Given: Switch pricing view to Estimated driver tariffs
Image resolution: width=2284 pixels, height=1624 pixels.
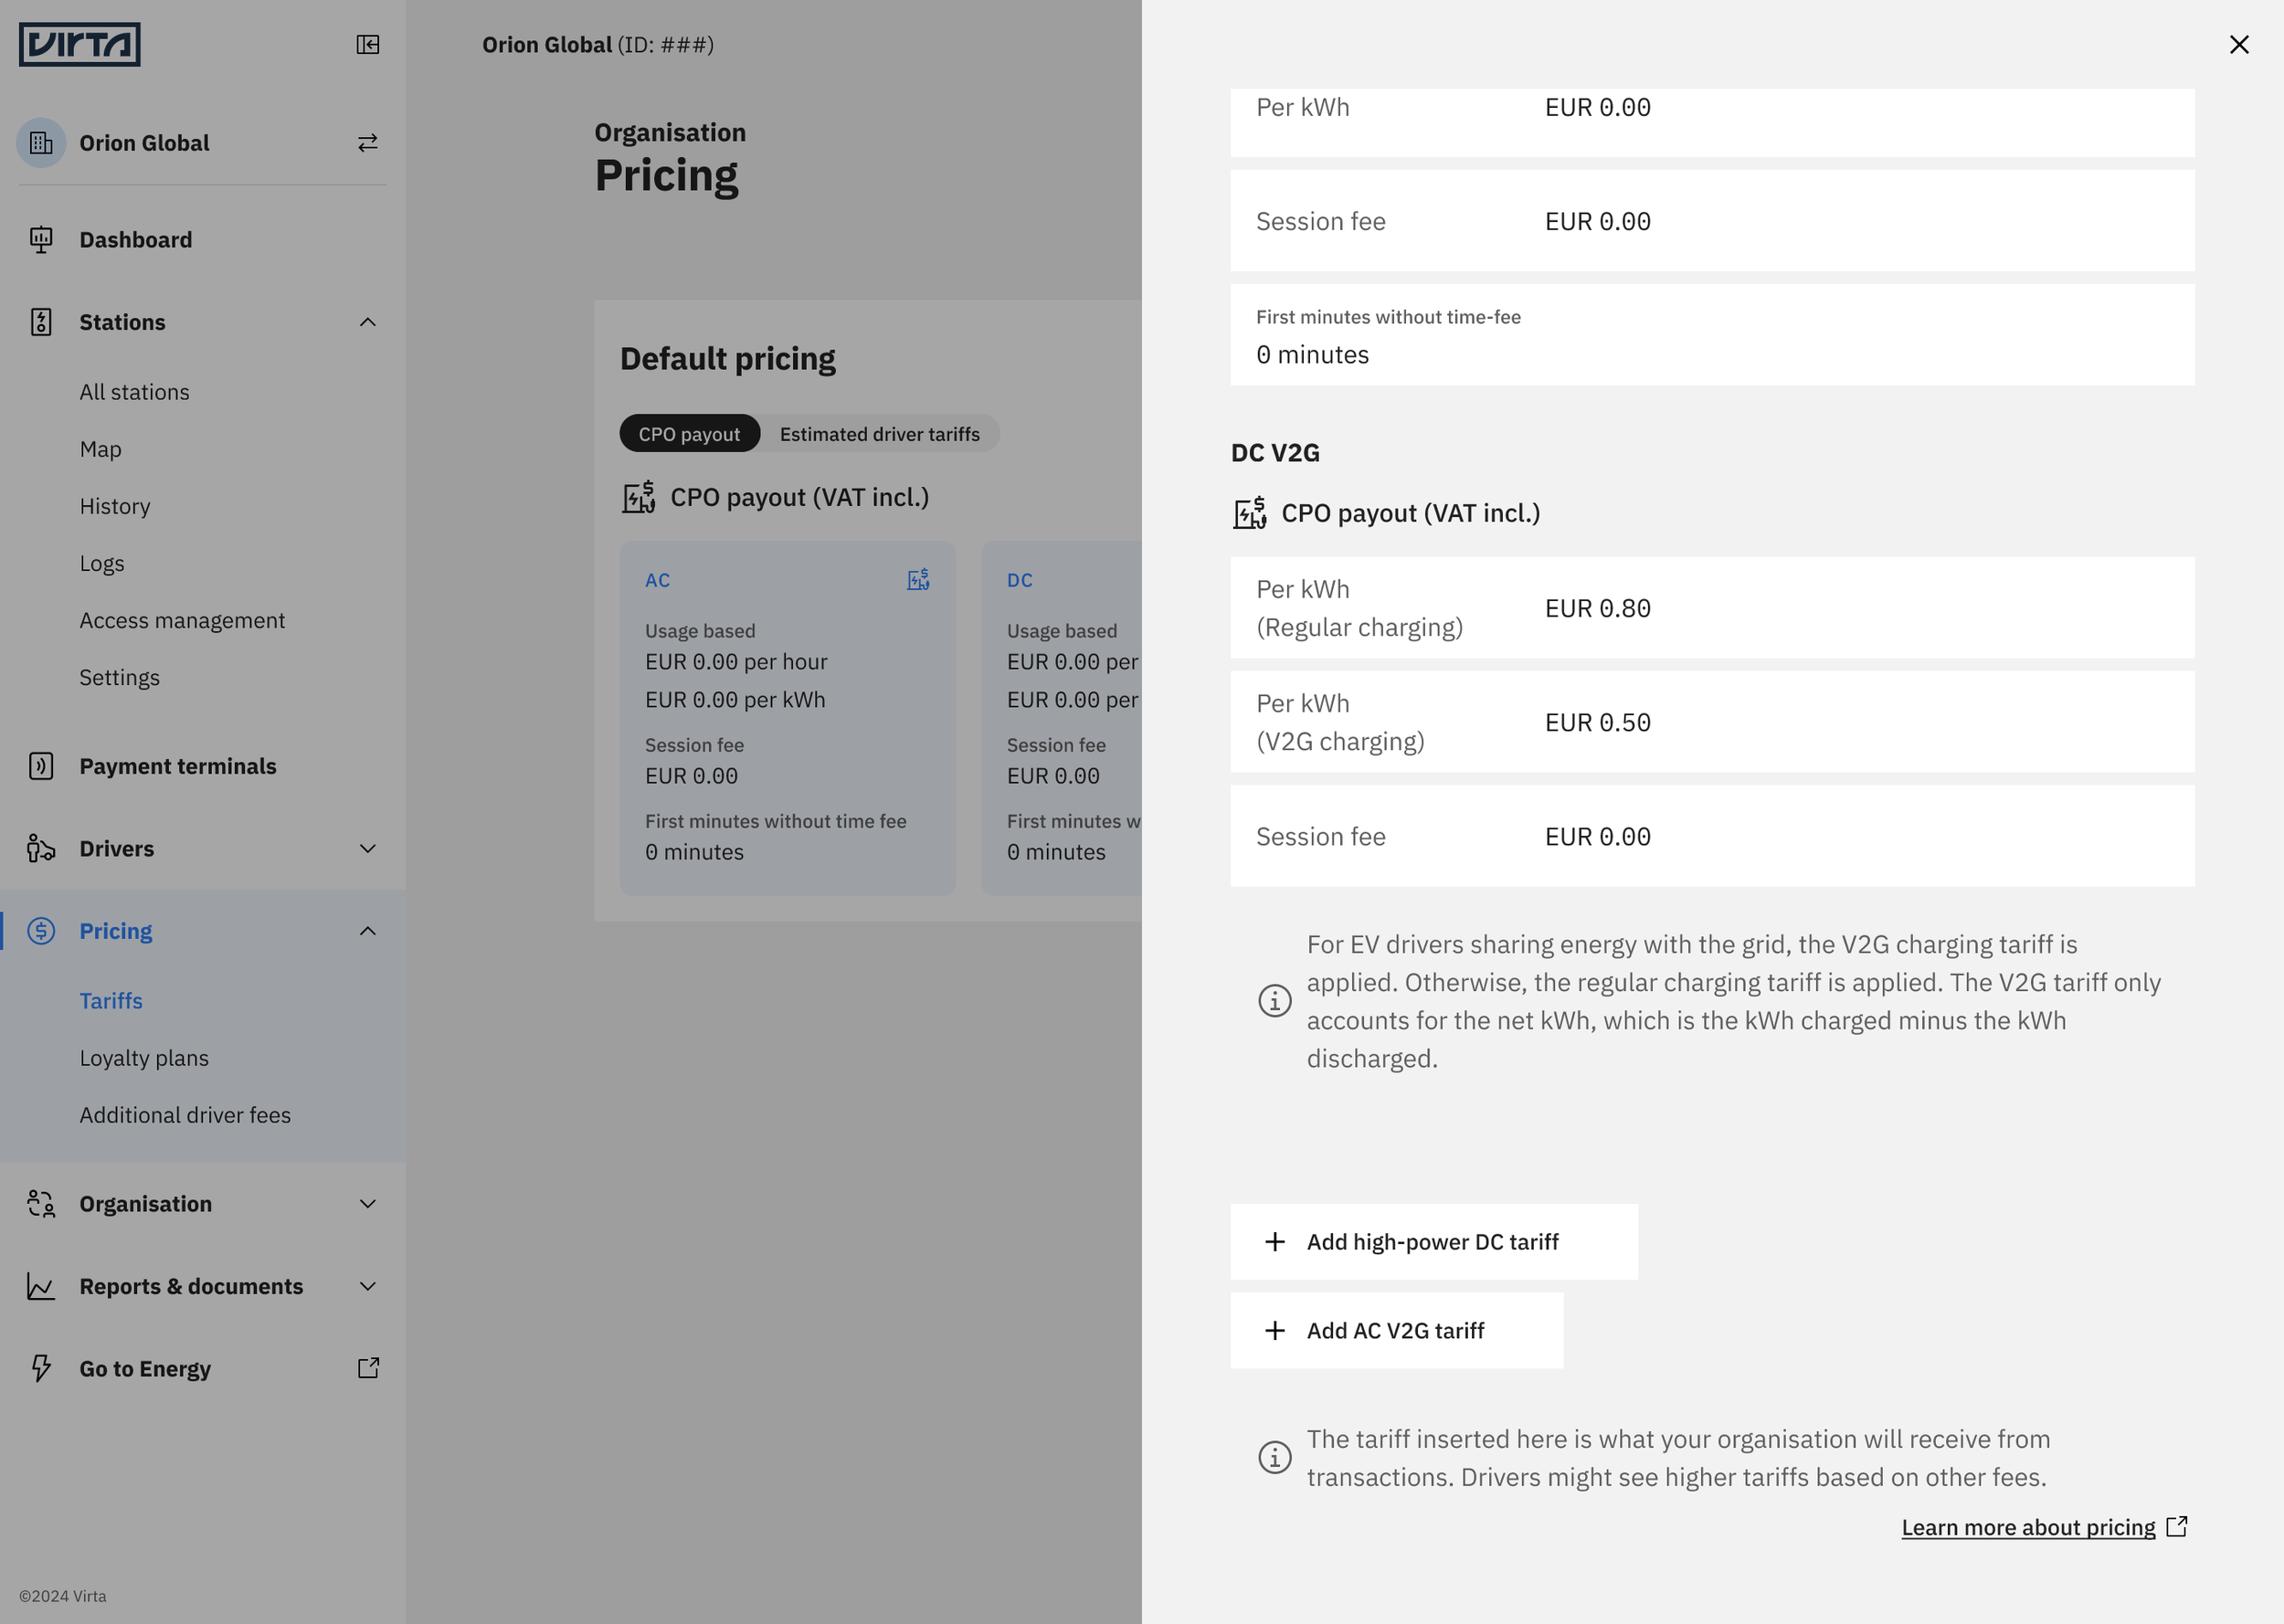Looking at the screenshot, I should pyautogui.click(x=879, y=433).
